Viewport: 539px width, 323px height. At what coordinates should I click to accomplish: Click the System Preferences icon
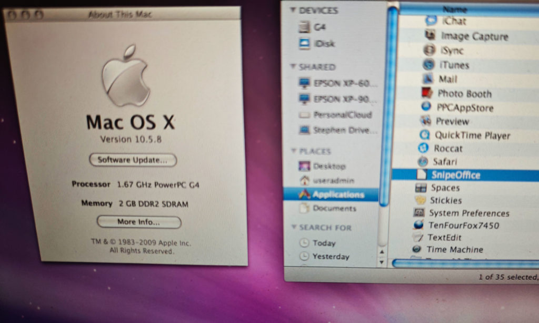pos(420,213)
